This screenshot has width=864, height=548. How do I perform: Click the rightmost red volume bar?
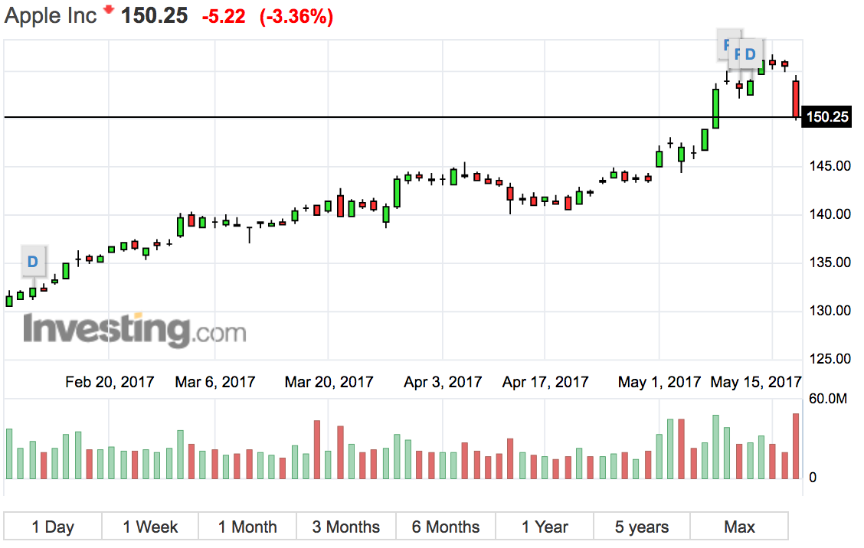(796, 446)
